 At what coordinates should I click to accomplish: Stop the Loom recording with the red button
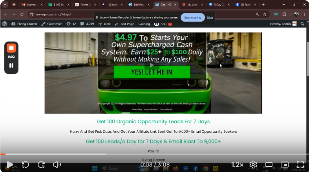point(11,48)
